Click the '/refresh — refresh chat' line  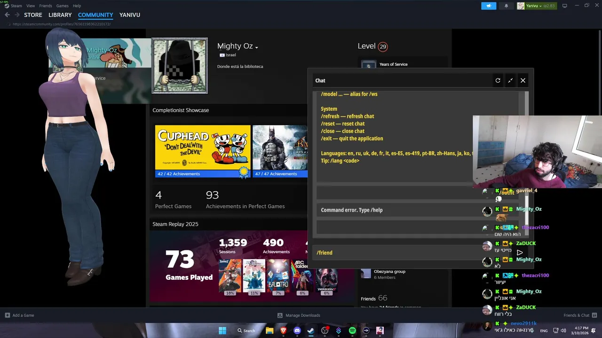(348, 116)
